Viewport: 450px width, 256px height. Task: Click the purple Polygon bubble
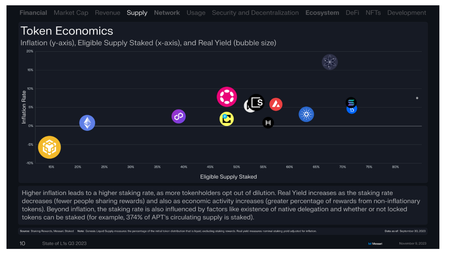coord(179,116)
